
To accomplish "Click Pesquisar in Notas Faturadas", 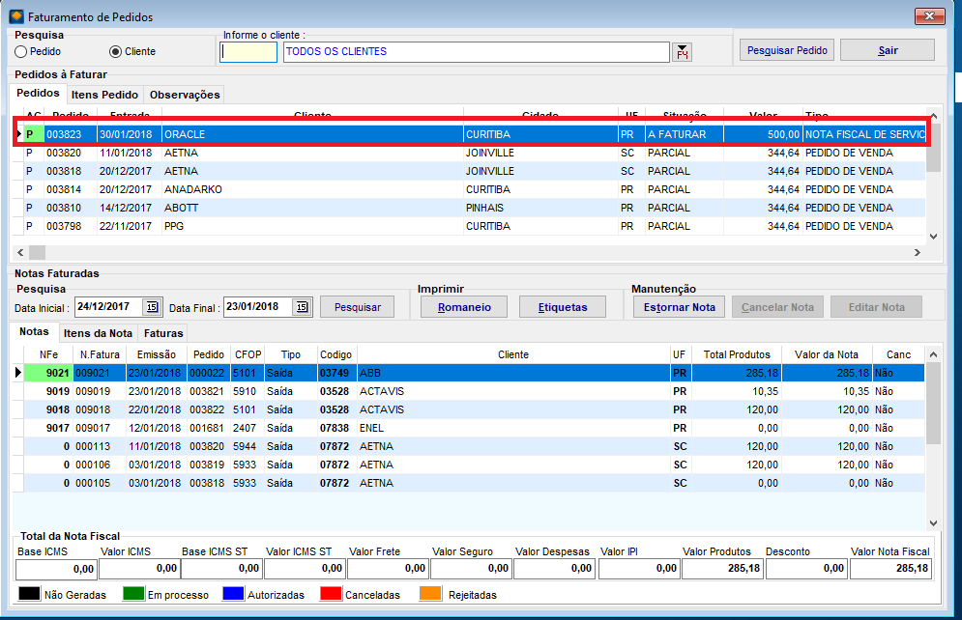I will [x=357, y=307].
